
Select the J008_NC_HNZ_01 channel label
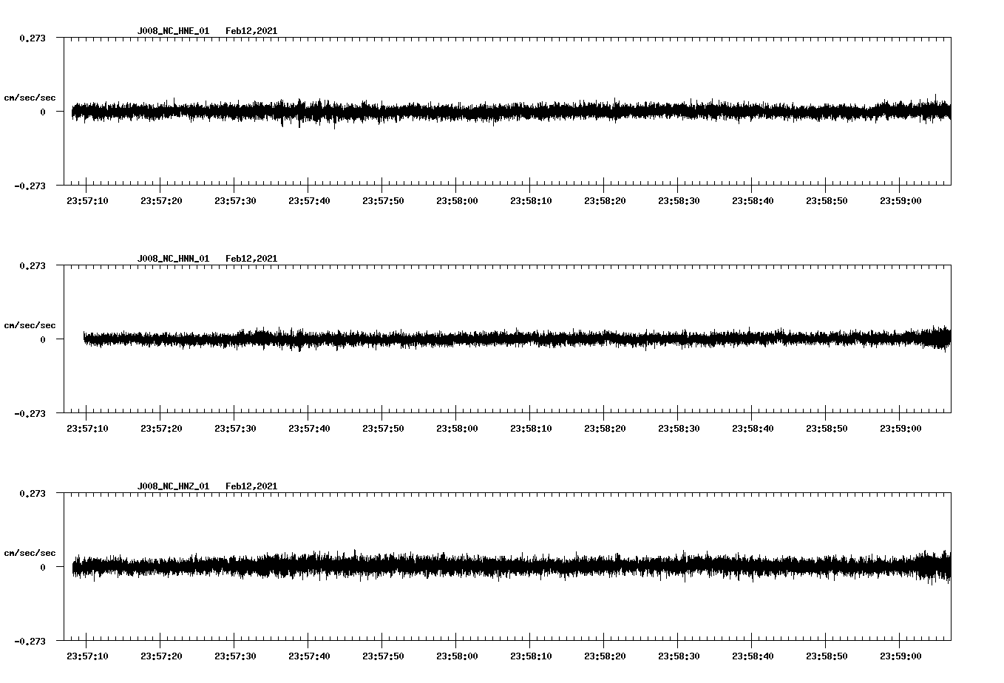(172, 485)
